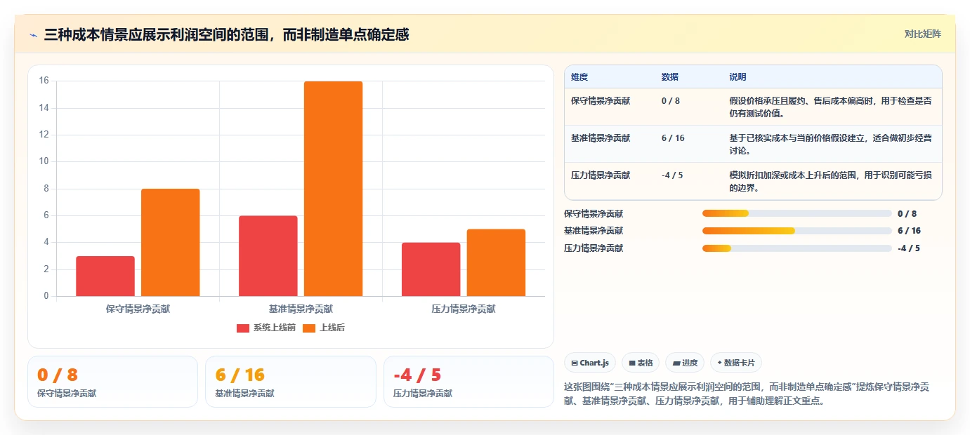Click table data value 0 / 8
This screenshot has height=435, width=970.
pyautogui.click(x=671, y=101)
